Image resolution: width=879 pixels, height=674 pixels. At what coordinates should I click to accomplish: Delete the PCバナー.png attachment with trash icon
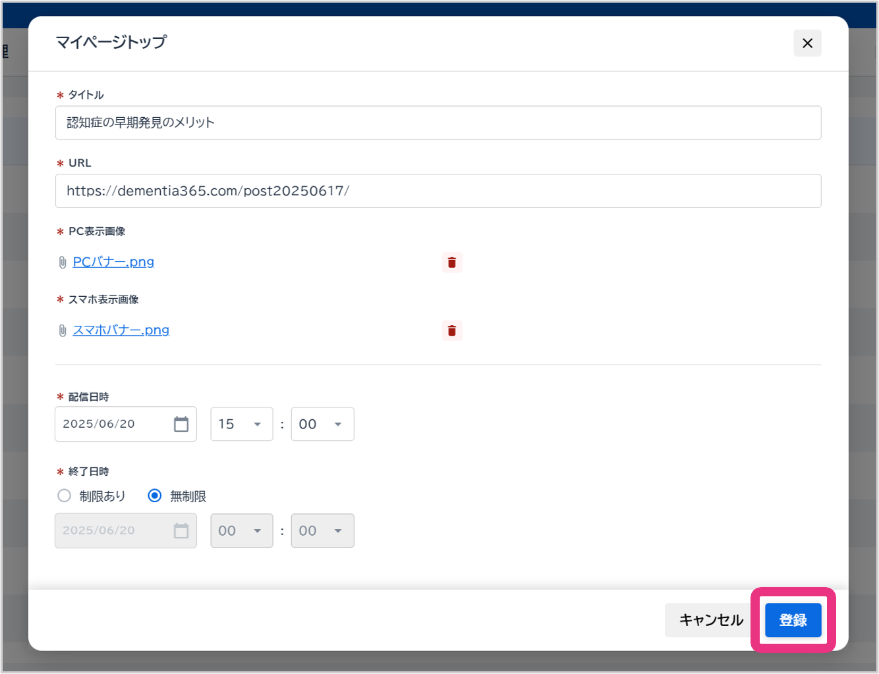coord(452,262)
